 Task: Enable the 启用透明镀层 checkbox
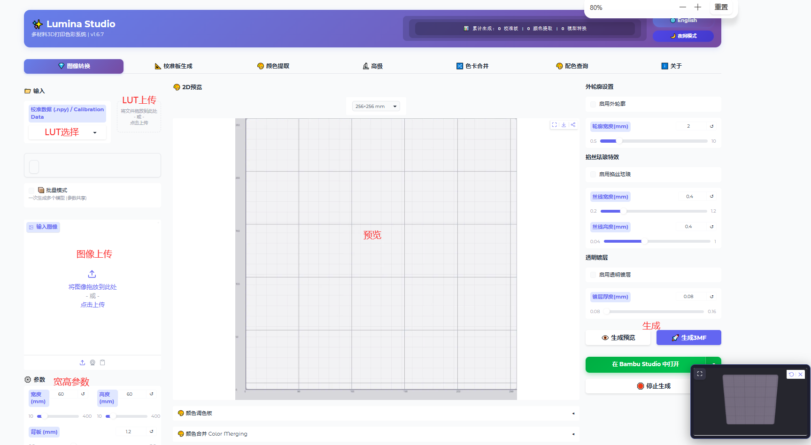click(593, 275)
